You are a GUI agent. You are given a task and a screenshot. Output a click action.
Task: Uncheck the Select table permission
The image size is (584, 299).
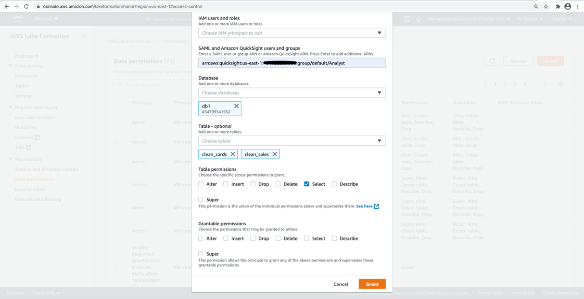click(306, 184)
